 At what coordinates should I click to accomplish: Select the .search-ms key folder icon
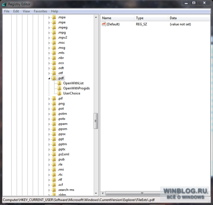54,190
